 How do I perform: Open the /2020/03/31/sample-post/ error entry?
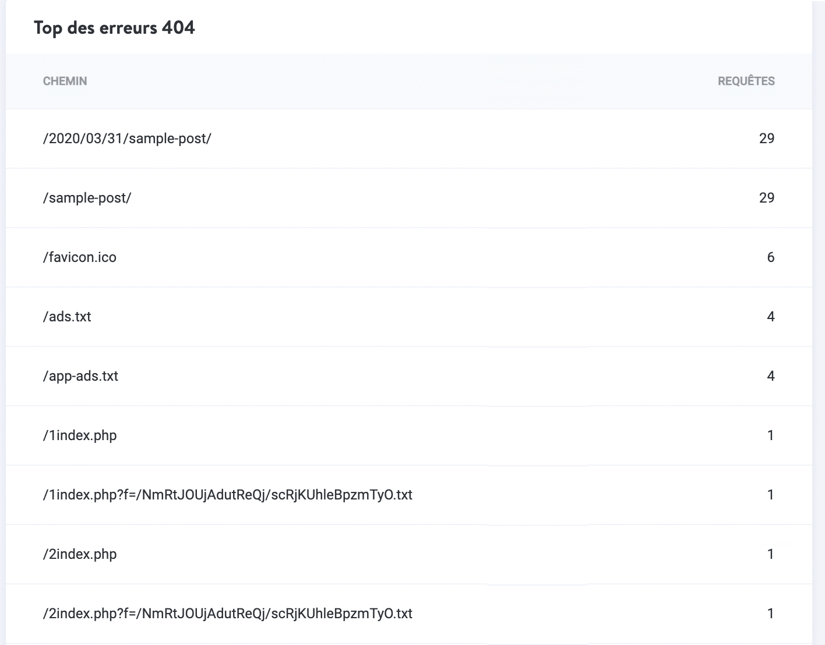[x=127, y=139]
